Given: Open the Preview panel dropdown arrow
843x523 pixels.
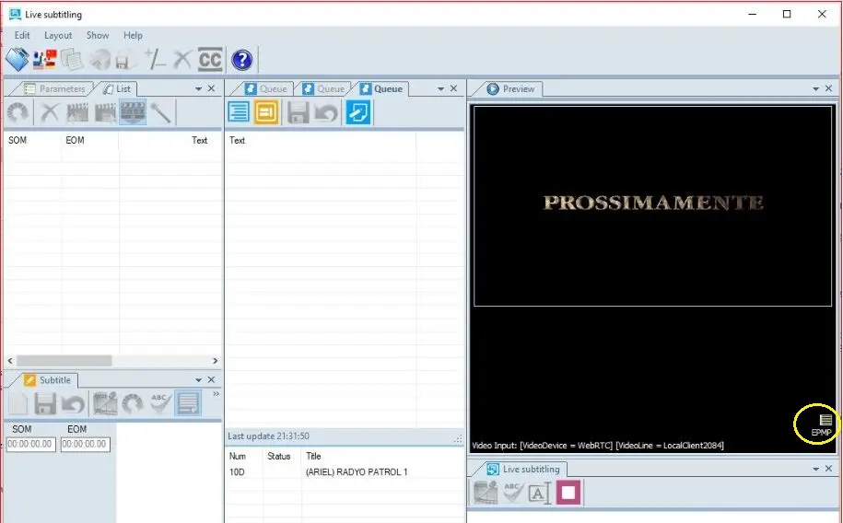Looking at the screenshot, I should (x=815, y=88).
